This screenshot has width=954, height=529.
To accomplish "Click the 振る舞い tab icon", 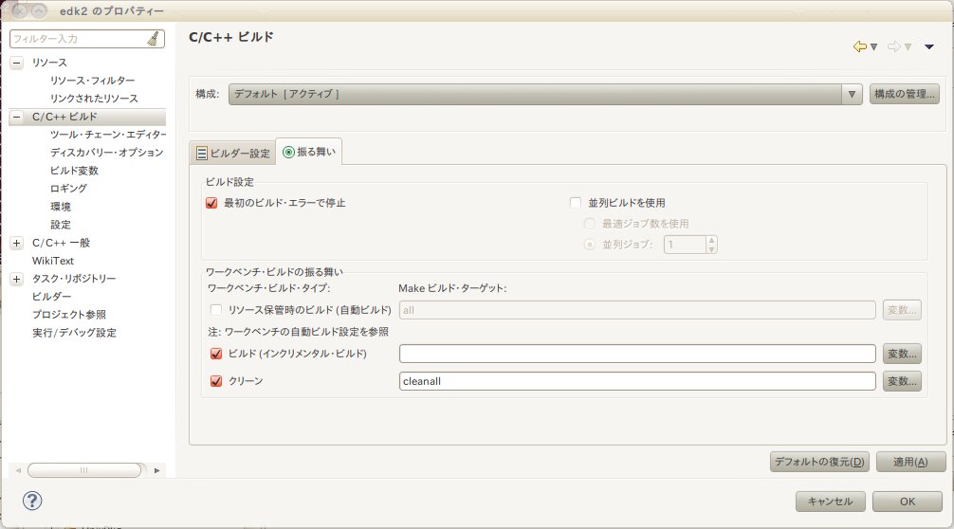I will pyautogui.click(x=288, y=152).
